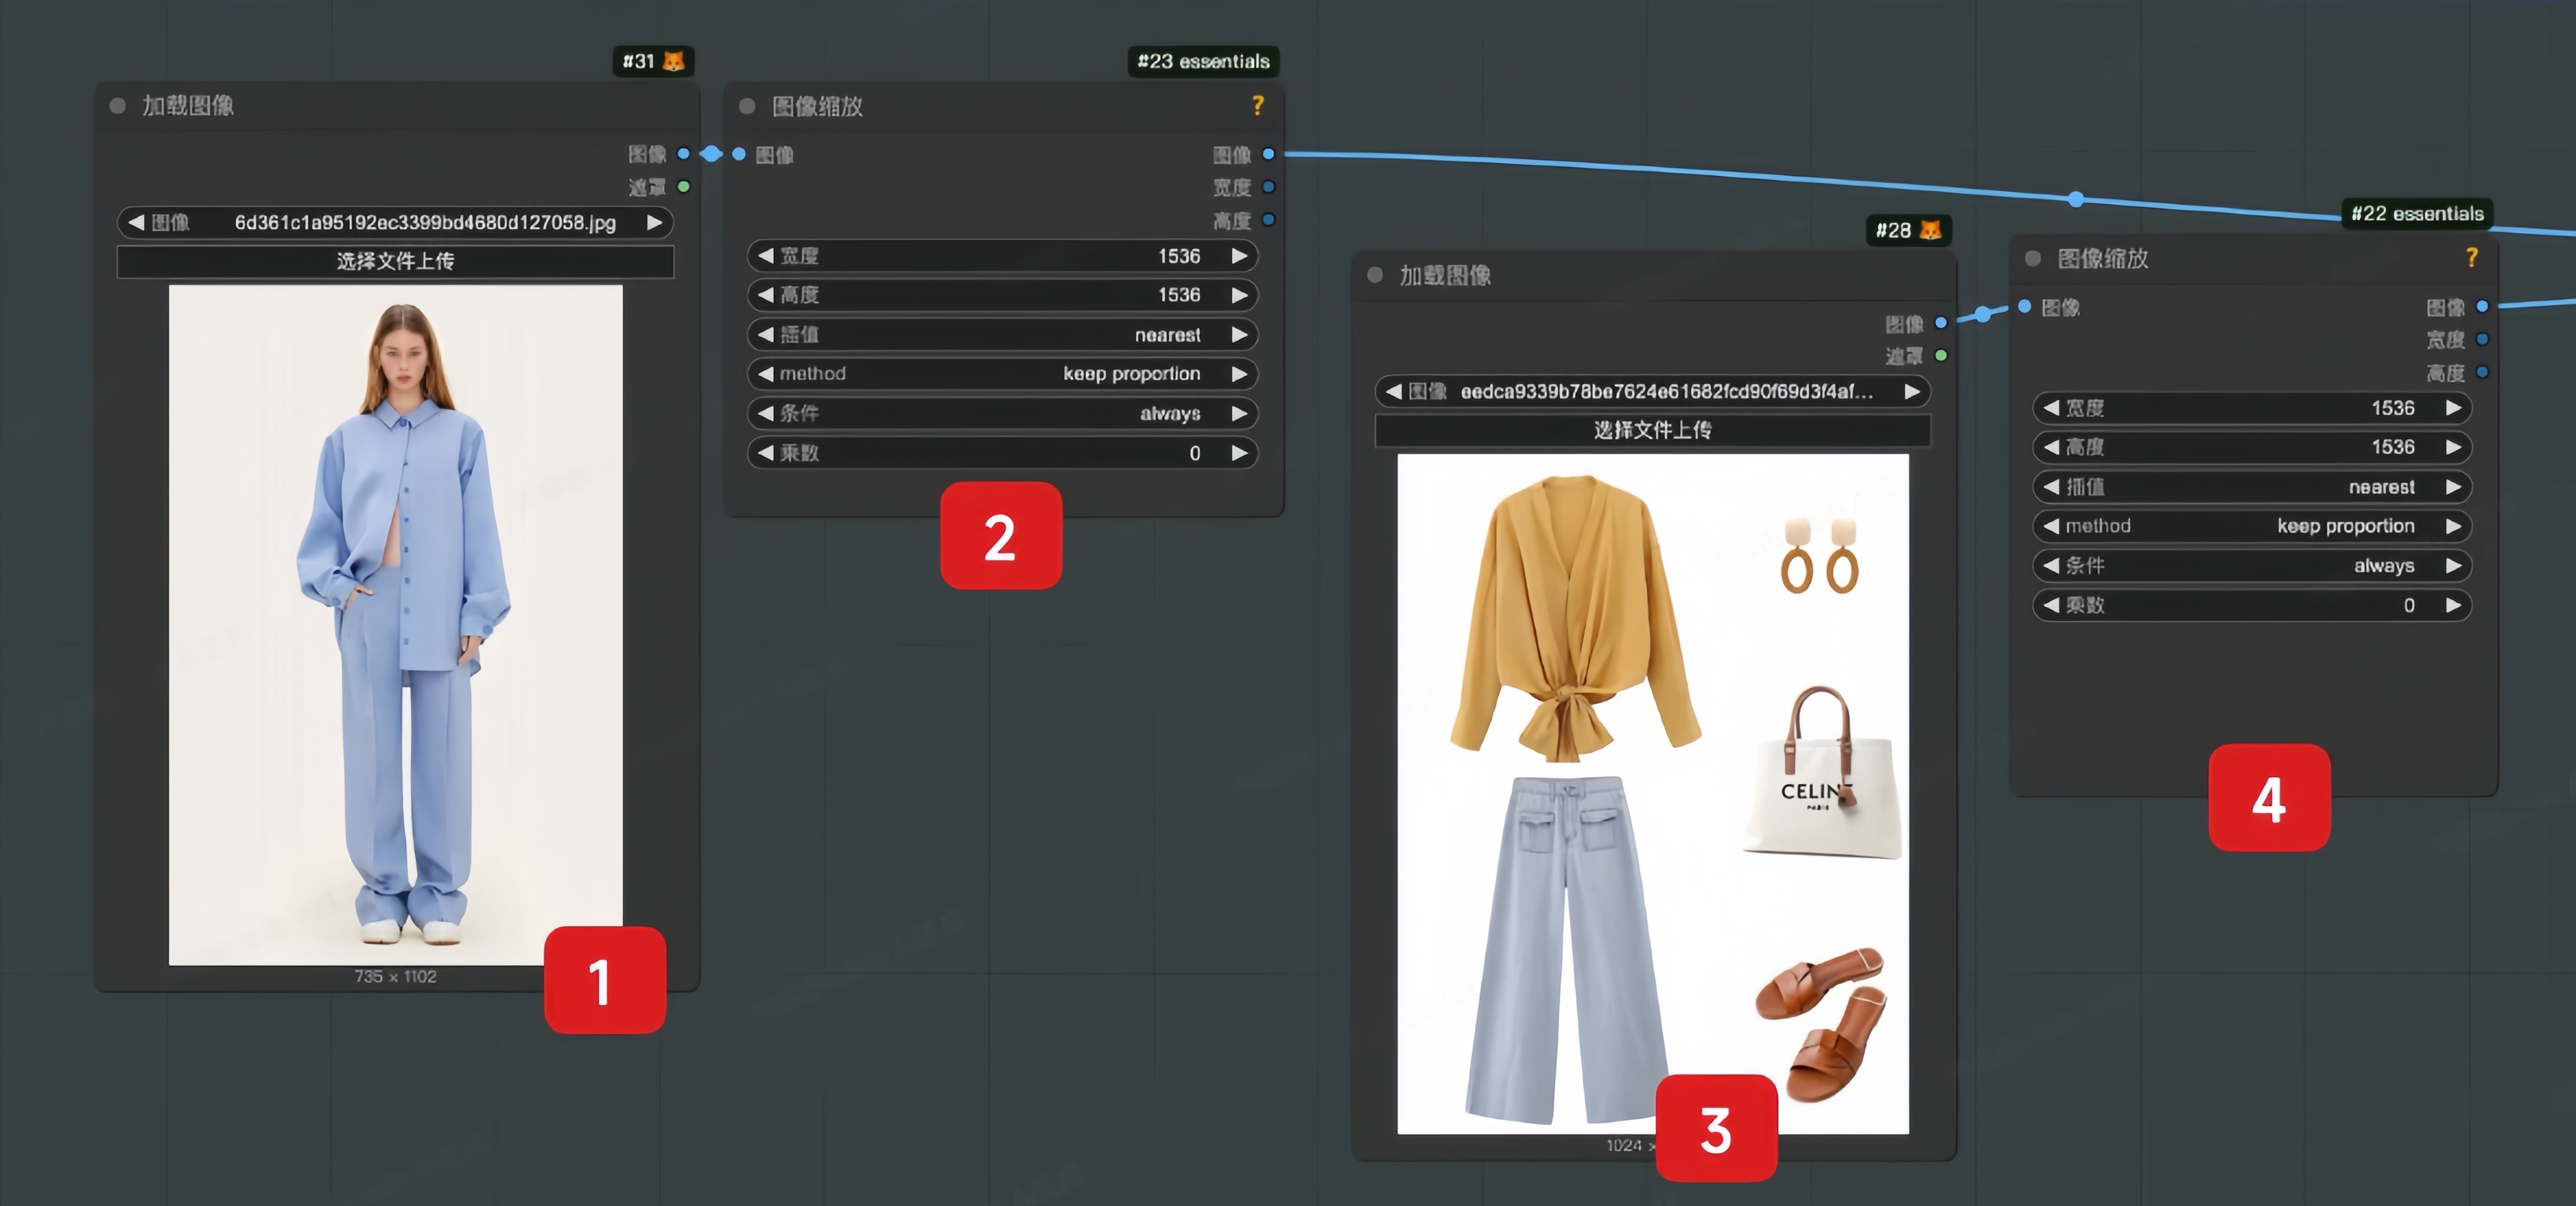The width and height of the screenshot is (2576, 1206).
Task: Click fox badge icon on node #28
Action: [x=1930, y=230]
